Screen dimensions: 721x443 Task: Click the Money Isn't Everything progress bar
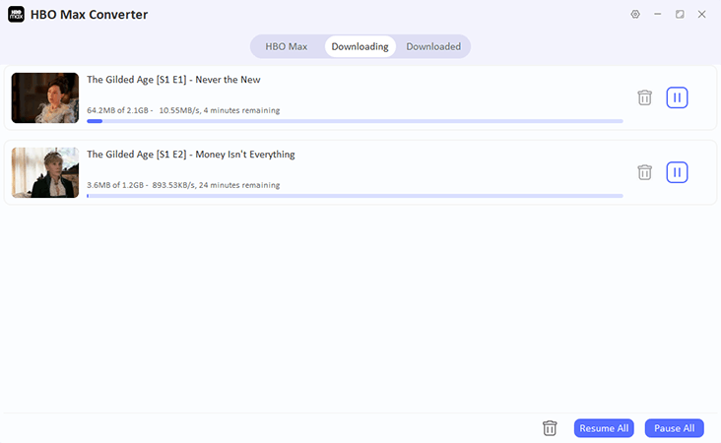[355, 196]
